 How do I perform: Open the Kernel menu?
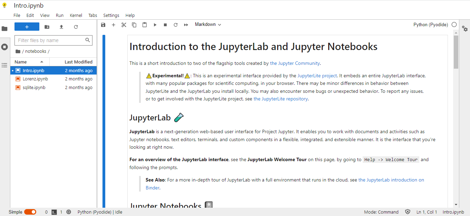[x=76, y=15]
